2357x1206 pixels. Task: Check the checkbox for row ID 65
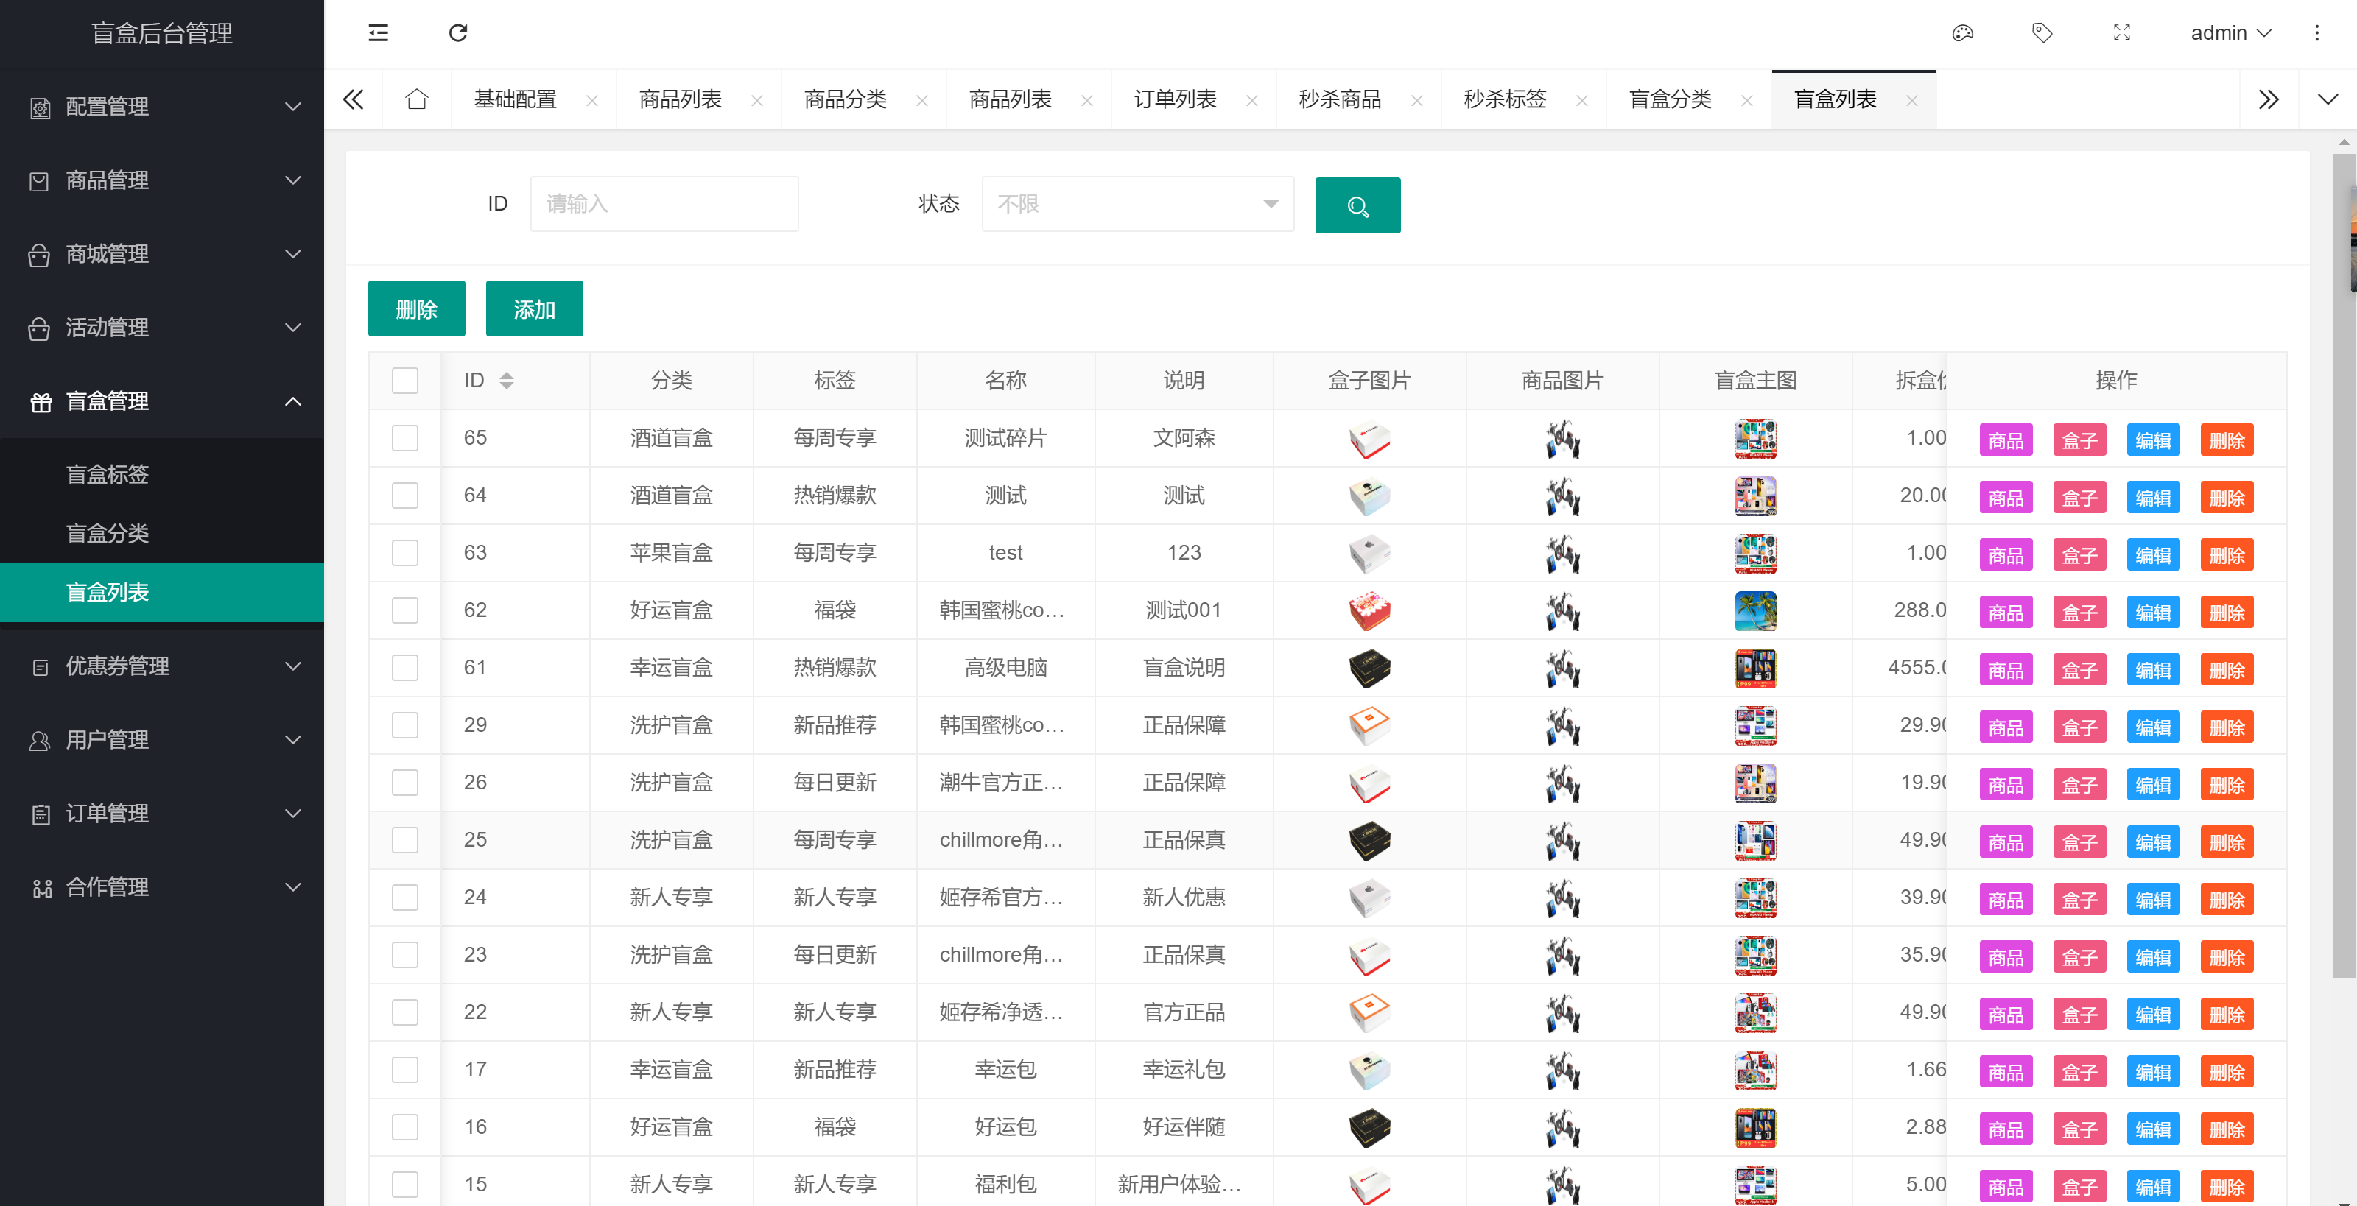(404, 438)
